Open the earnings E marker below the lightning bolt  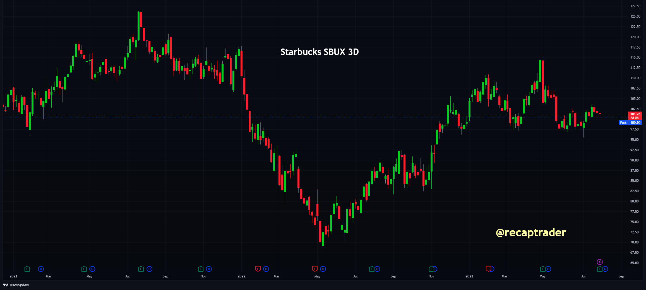599,269
